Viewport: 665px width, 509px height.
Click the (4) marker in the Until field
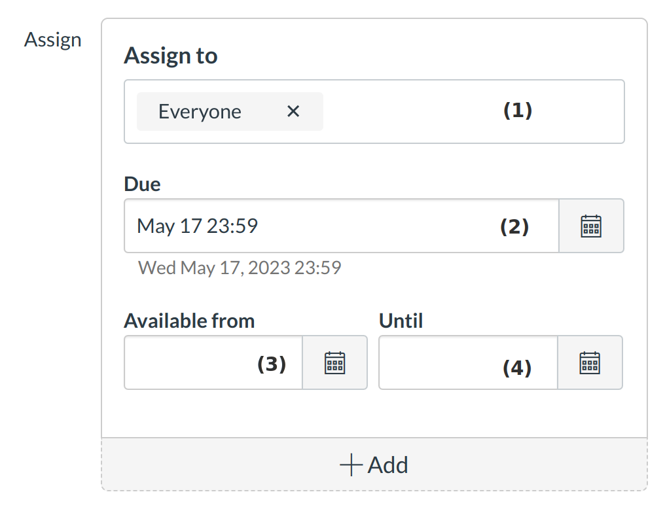517,368
